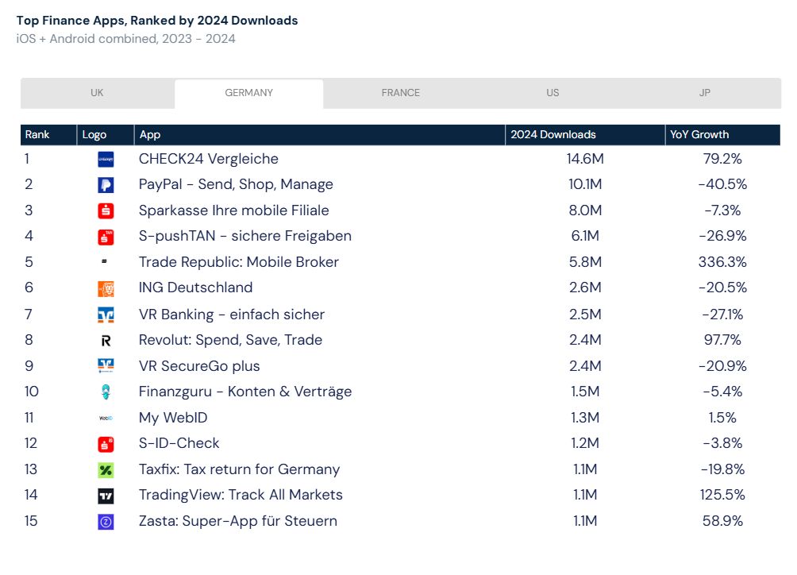Screen dimensions: 797x575
Task: Click the 1.5M downloads value
Action: coord(585,392)
